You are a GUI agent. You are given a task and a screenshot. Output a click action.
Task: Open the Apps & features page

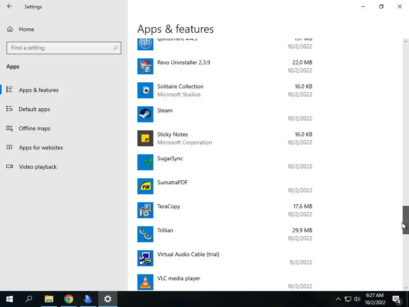point(64,90)
